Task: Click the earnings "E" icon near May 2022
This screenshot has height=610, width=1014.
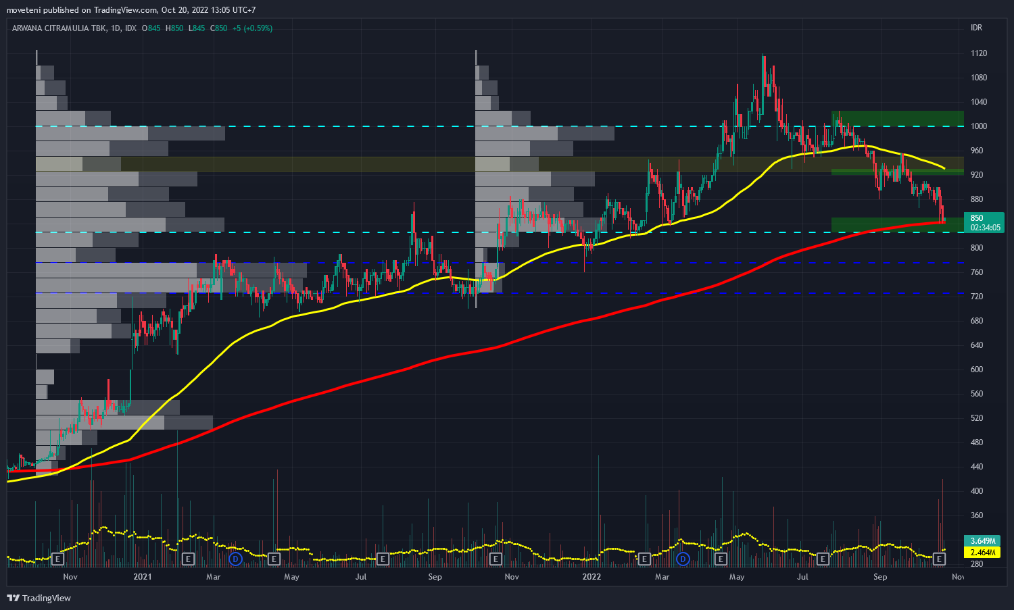Action: point(719,559)
